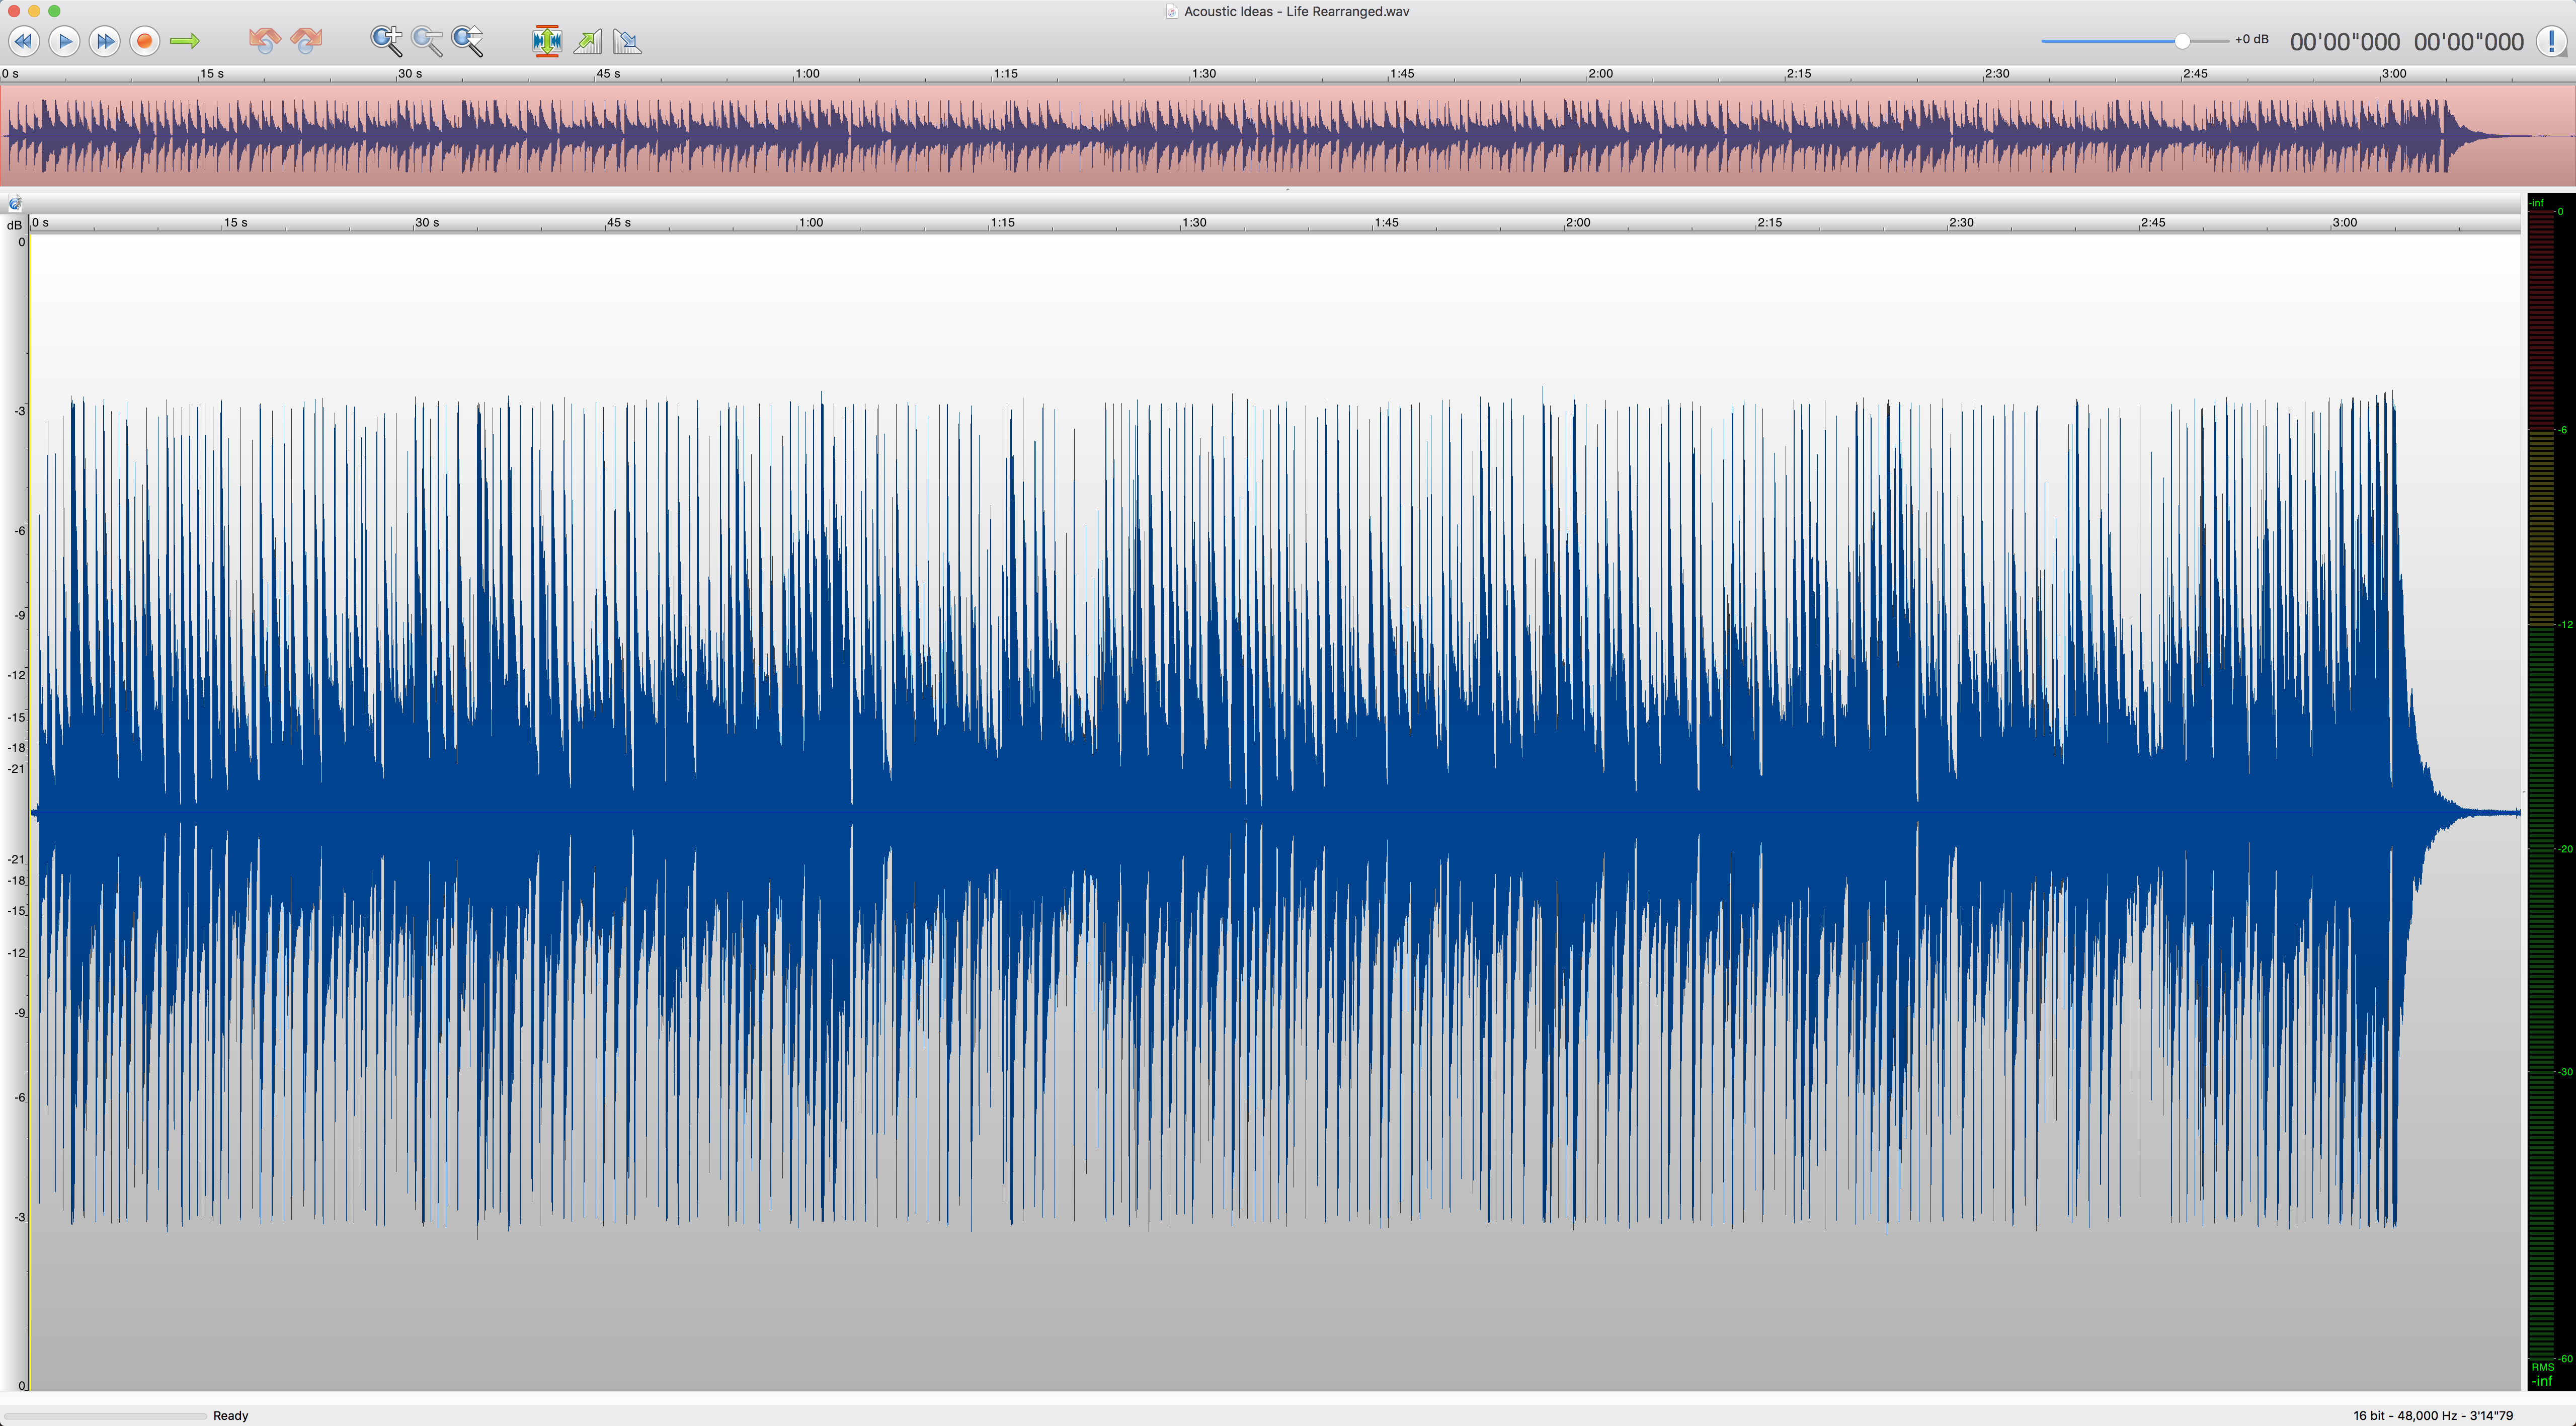Click the volume slider knob
Image resolution: width=2576 pixels, height=1426 pixels.
(x=2182, y=41)
